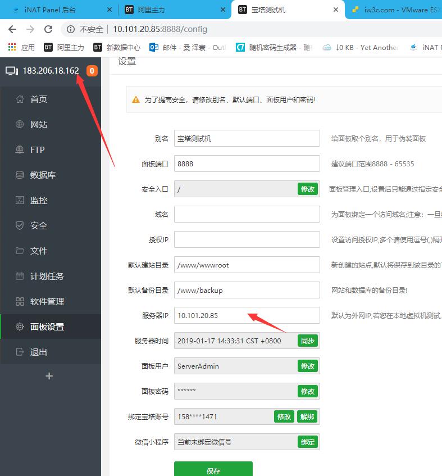Click the FTP sidebar icon
442x476 pixels.
click(20, 149)
